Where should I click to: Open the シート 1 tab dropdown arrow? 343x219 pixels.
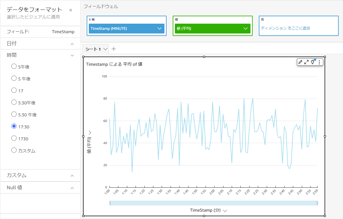pos(105,49)
